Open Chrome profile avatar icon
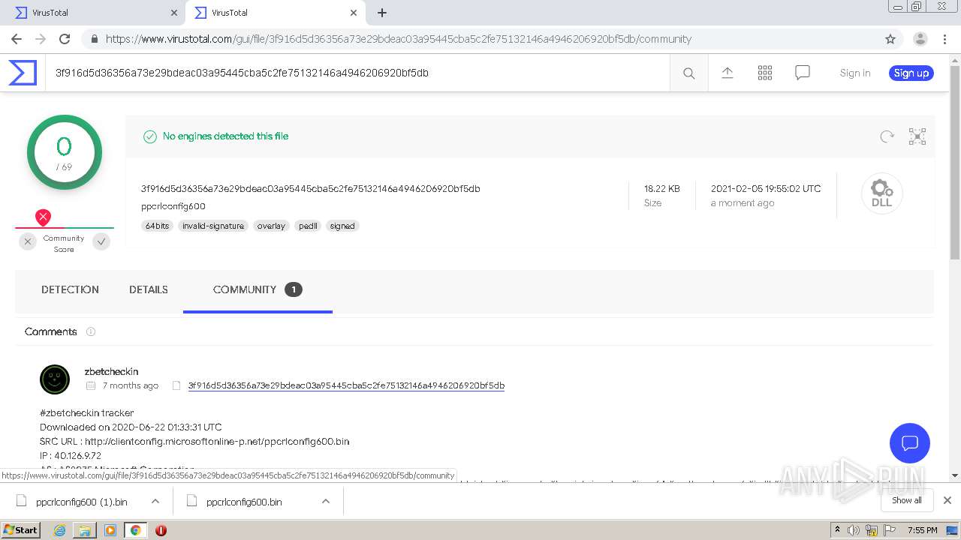Viewport: 961px width, 540px height. tap(920, 39)
